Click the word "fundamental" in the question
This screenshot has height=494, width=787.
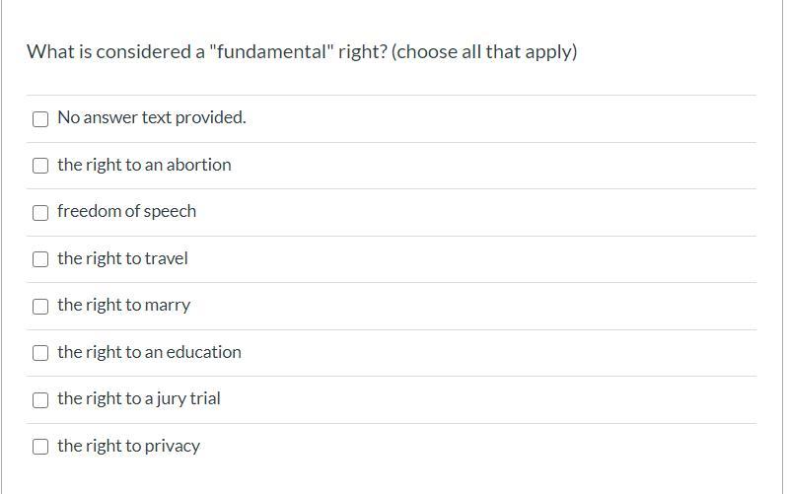271,51
